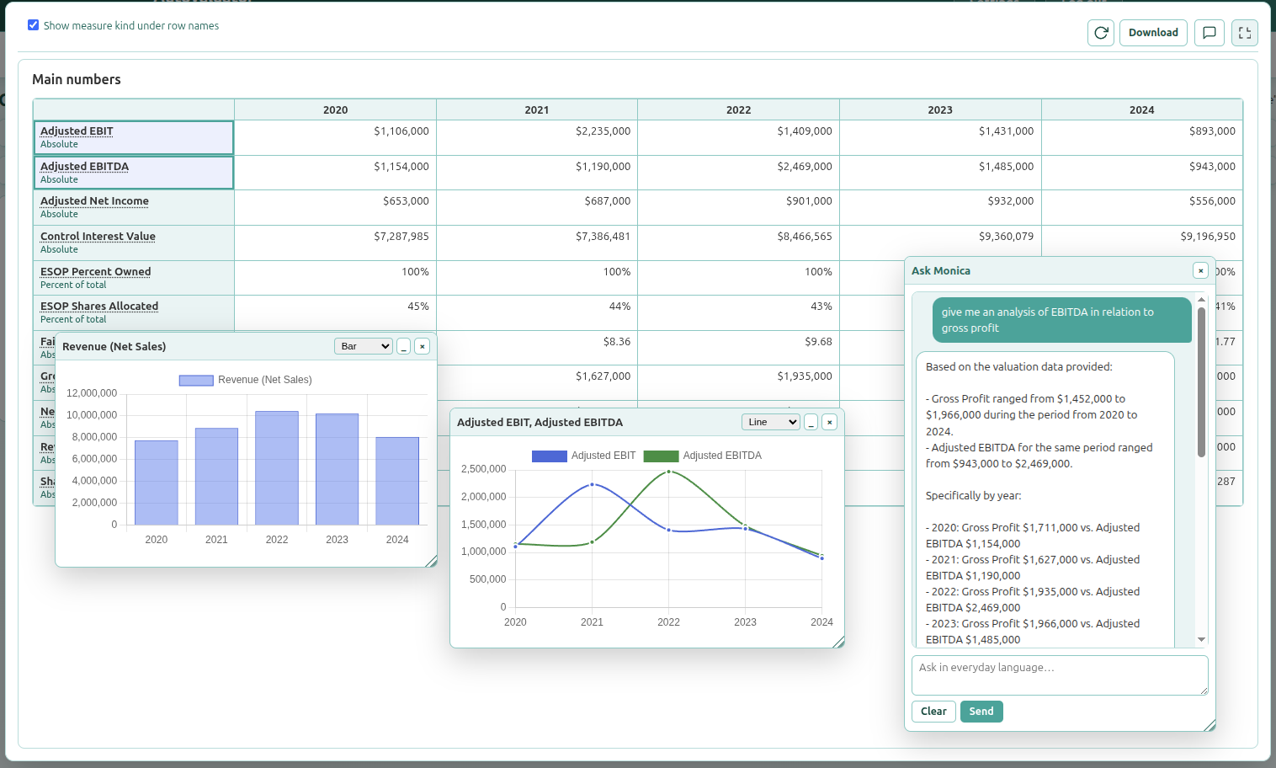This screenshot has width=1276, height=768.
Task: Click the Main numbers heading
Action: click(x=77, y=79)
